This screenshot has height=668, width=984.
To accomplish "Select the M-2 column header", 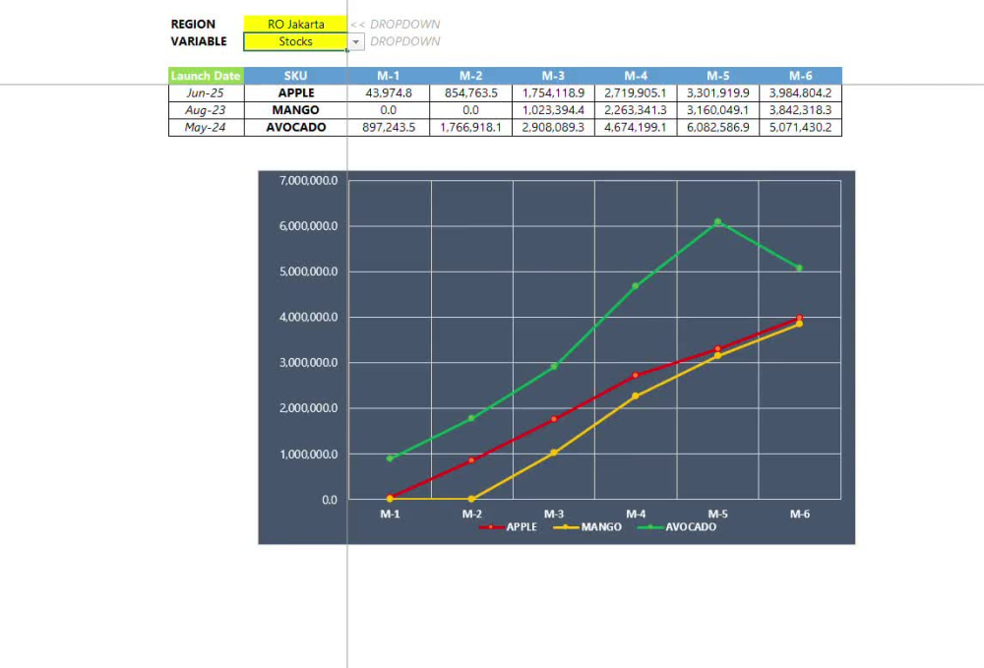I will [470, 76].
